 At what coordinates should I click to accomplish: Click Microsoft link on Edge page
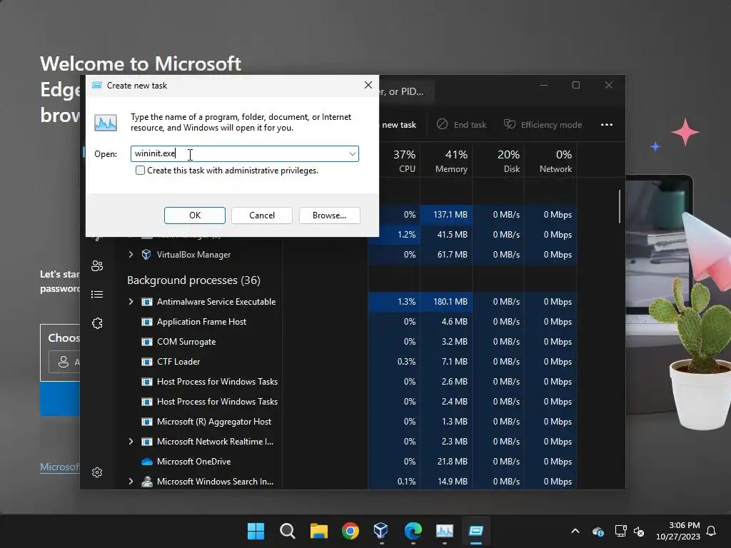click(x=60, y=467)
